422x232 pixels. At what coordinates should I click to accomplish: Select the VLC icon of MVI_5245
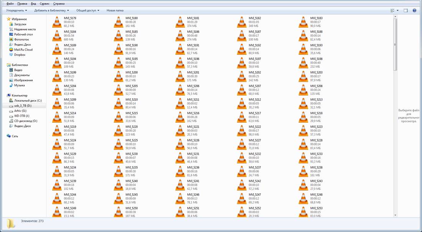[119, 199]
